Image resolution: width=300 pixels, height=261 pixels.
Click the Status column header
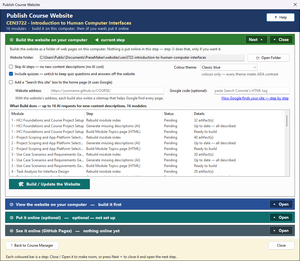(177, 113)
